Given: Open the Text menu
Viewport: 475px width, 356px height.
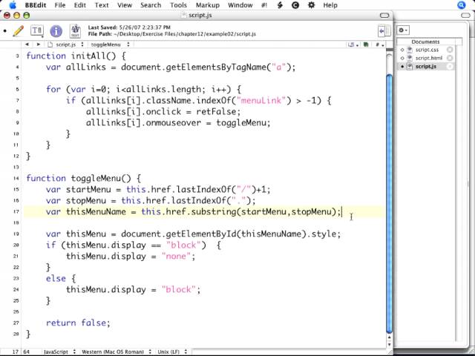Looking at the screenshot, I should click(x=102, y=5).
